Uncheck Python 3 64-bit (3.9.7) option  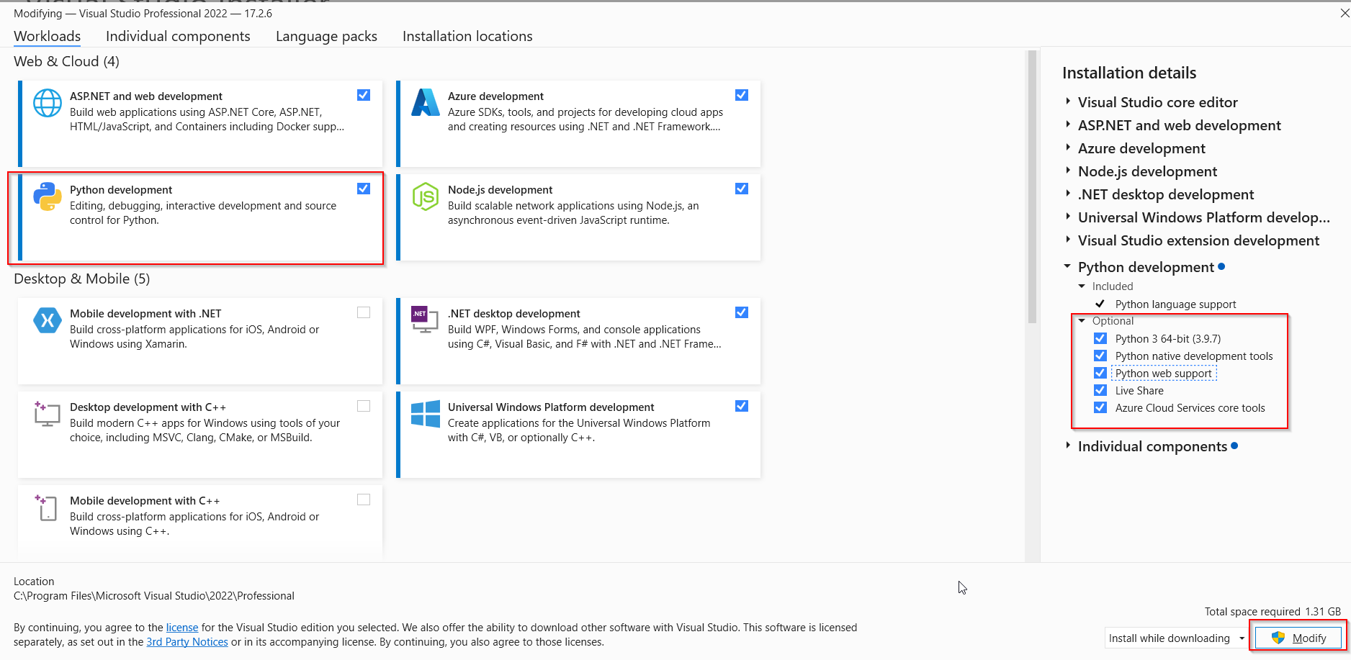point(1100,338)
